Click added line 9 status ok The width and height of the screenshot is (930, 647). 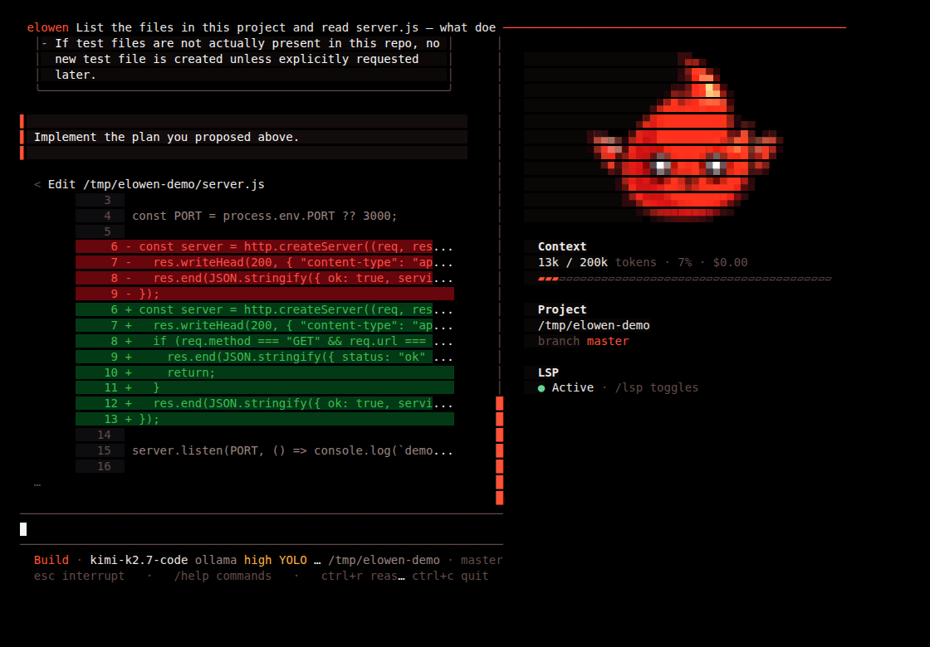(x=265, y=357)
